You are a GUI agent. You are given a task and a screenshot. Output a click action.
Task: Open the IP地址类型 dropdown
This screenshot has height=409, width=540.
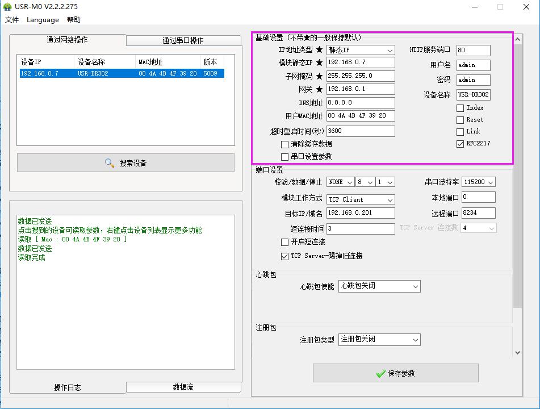361,51
